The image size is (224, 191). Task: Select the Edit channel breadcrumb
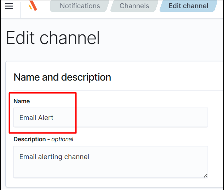point(188,6)
